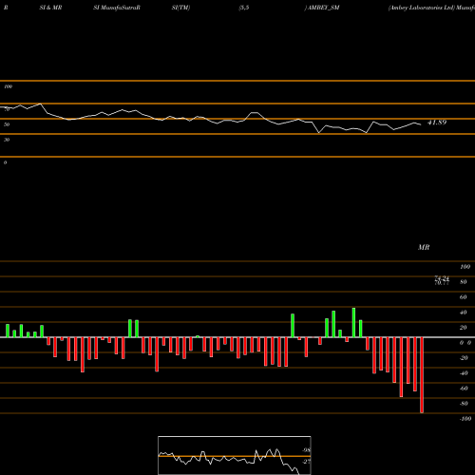Click the 74.24 value in MR panel
This screenshot has height=475, width=475.
pyautogui.click(x=442, y=278)
